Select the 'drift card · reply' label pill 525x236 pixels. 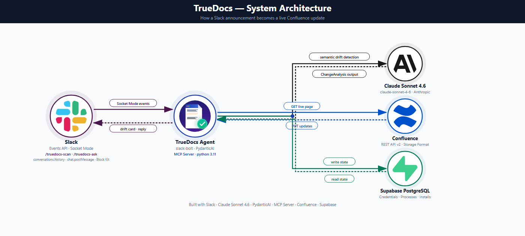(133, 128)
